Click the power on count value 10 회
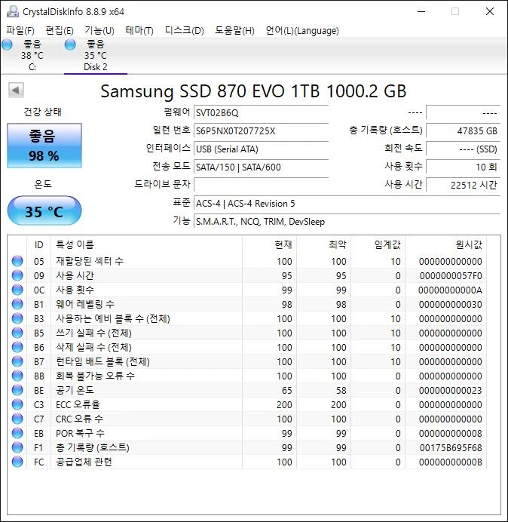This screenshot has height=522, width=508. pyautogui.click(x=463, y=167)
